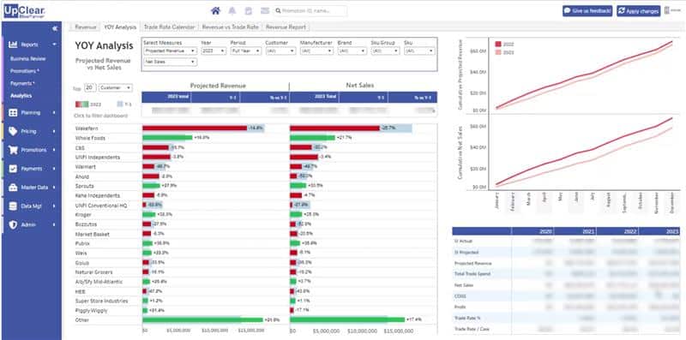Select the Publix customer row label
Image resolution: width=686 pixels, height=340 pixels.
tap(82, 243)
